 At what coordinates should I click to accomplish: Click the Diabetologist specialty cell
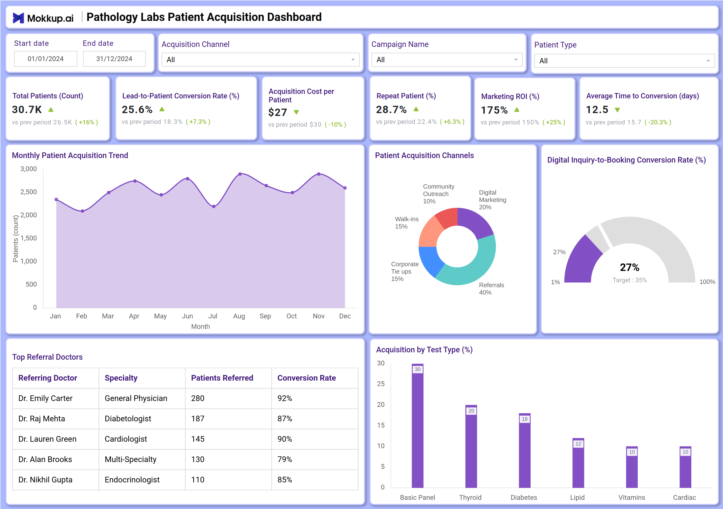pos(142,419)
